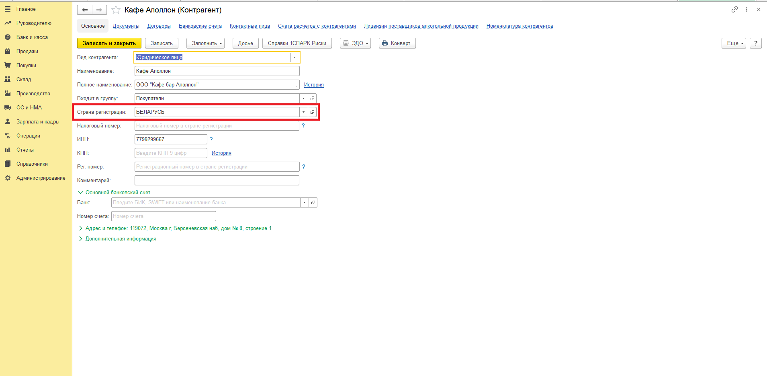Viewport: 767px width, 376px height.
Task: Open the Еще dropdown menu
Action: (x=734, y=43)
